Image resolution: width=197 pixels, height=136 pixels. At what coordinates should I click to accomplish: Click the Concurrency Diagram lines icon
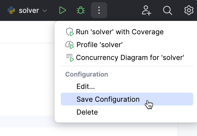click(70, 58)
